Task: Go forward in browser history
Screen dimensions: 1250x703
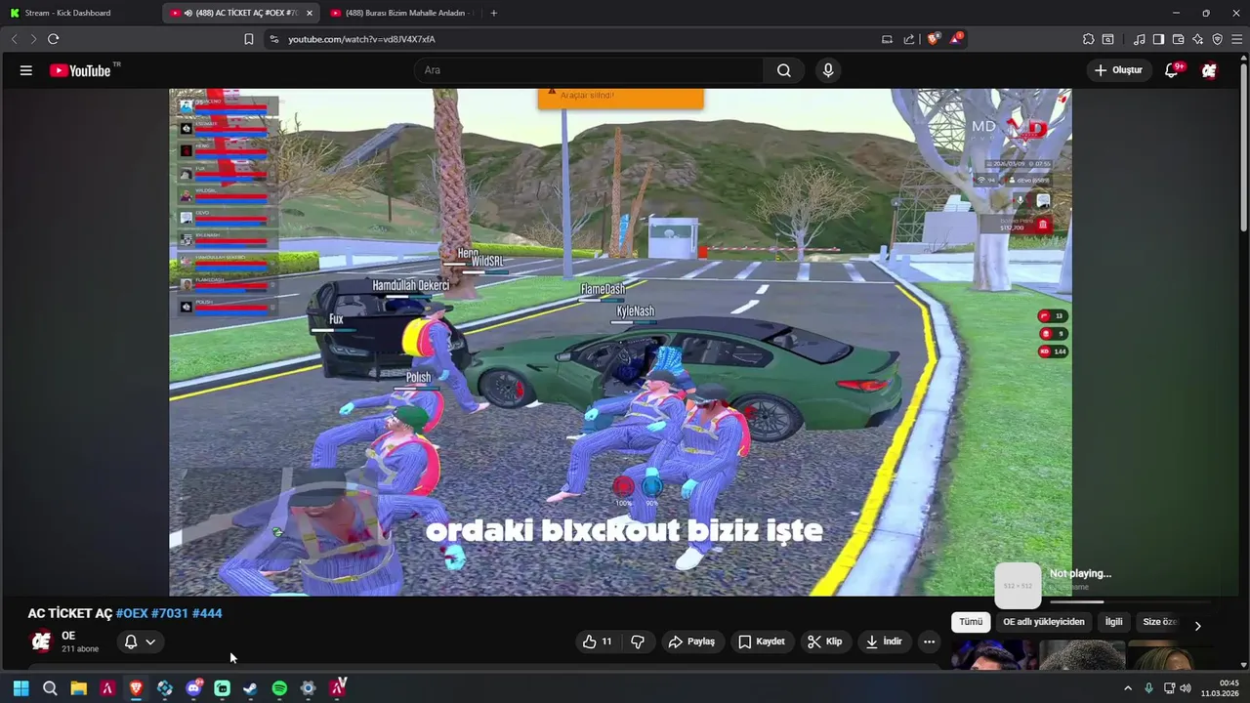Action: pyautogui.click(x=33, y=39)
